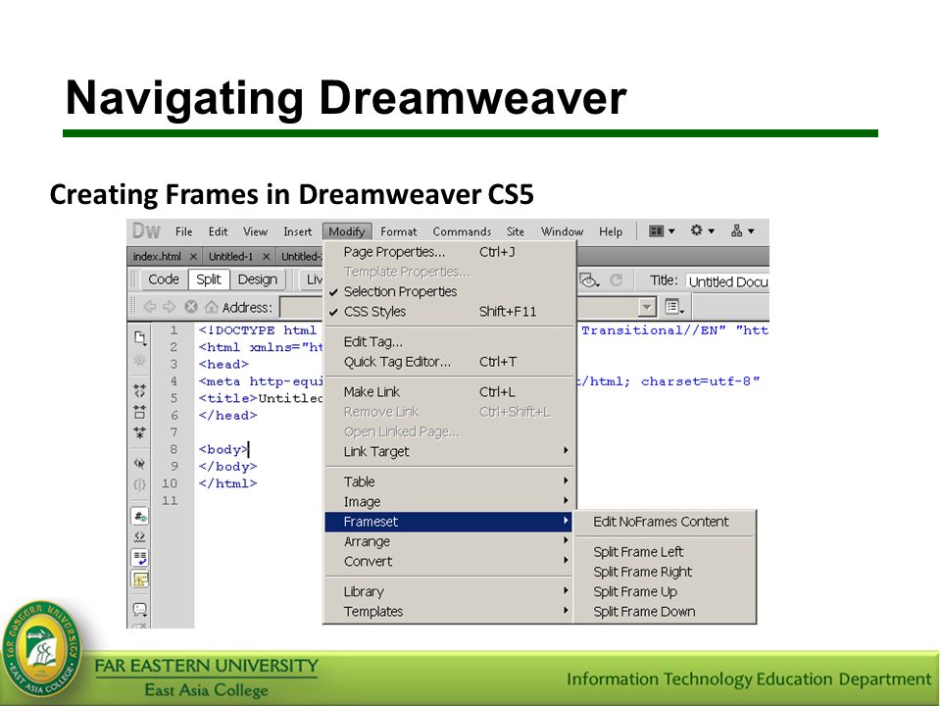Image resolution: width=941 pixels, height=706 pixels.
Task: Open the Commands menu
Action: pyautogui.click(x=462, y=231)
